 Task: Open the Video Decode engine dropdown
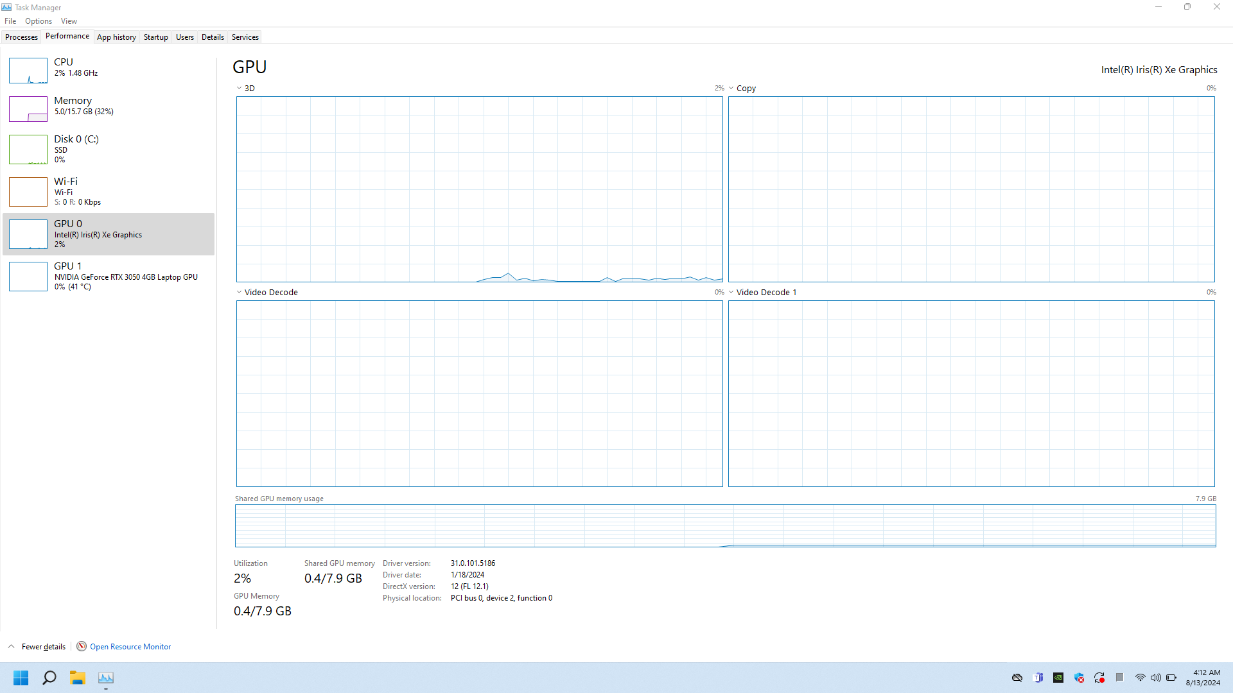click(239, 293)
